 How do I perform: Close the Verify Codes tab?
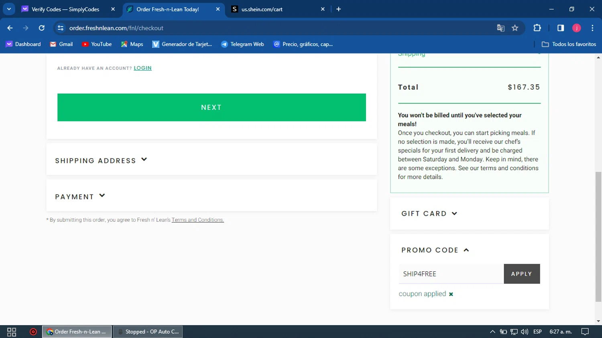113,9
